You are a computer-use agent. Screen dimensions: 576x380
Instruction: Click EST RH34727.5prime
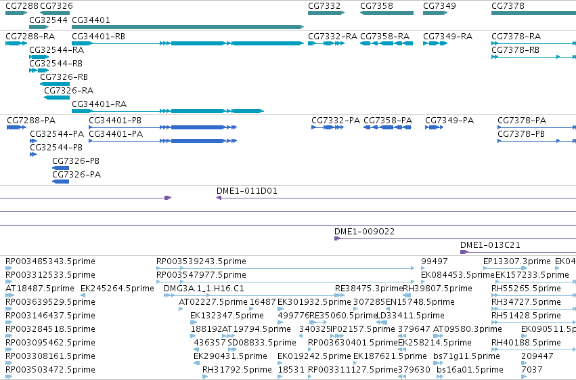[x=526, y=302]
